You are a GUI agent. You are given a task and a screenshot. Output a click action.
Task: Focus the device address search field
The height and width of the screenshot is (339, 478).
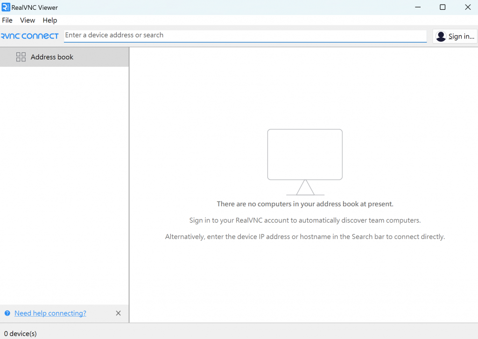point(245,36)
